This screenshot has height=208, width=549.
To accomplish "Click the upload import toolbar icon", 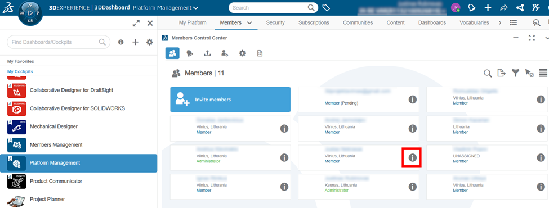I will 207,53.
